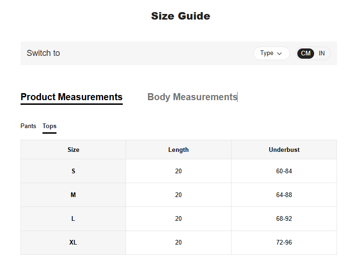Select the S size row label

tap(73, 171)
